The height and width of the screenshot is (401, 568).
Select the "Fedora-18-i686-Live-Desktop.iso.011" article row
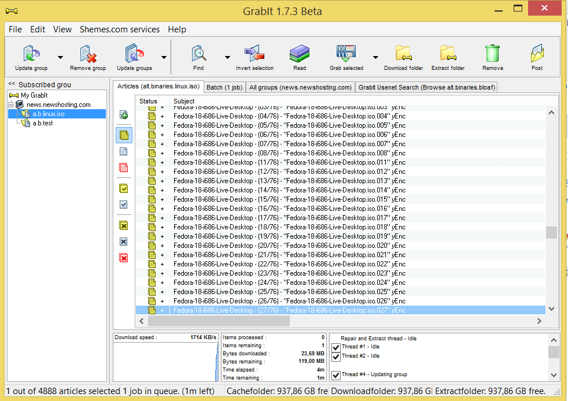coord(341,162)
